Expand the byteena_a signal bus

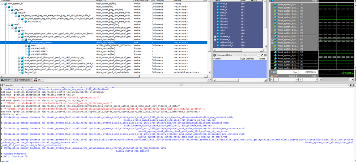(215, 36)
